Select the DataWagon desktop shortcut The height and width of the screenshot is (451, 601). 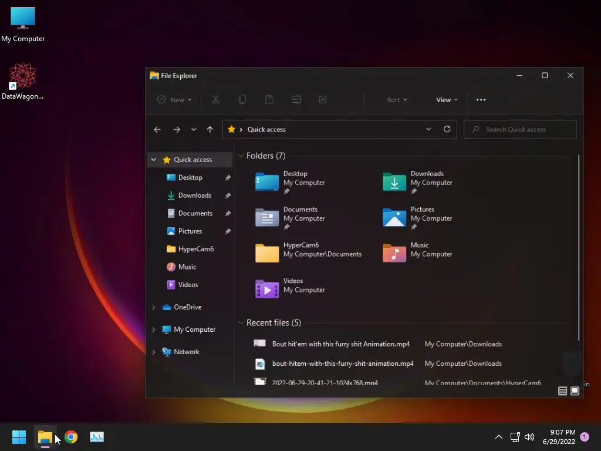pyautogui.click(x=23, y=81)
